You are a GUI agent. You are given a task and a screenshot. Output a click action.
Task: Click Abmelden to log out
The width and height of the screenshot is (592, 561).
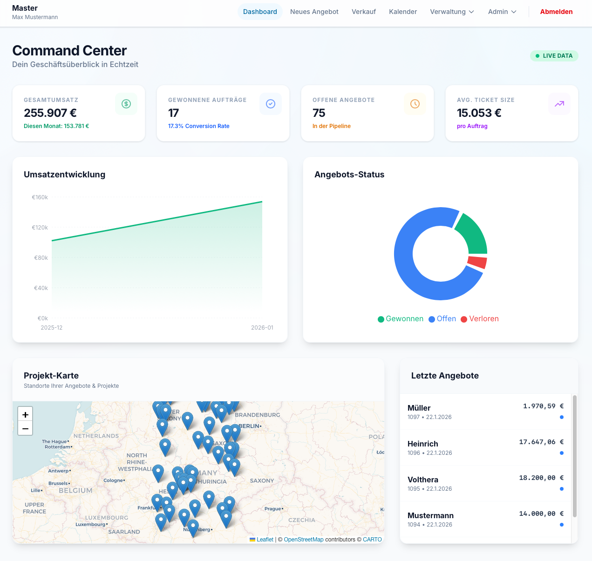(556, 12)
